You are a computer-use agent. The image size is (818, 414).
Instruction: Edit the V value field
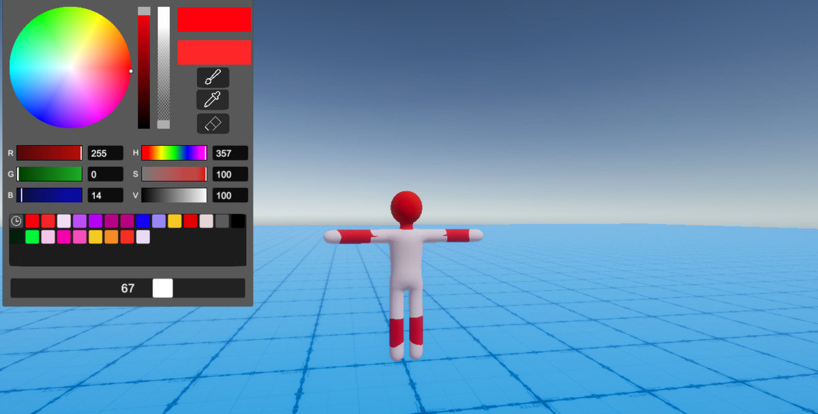click(230, 195)
